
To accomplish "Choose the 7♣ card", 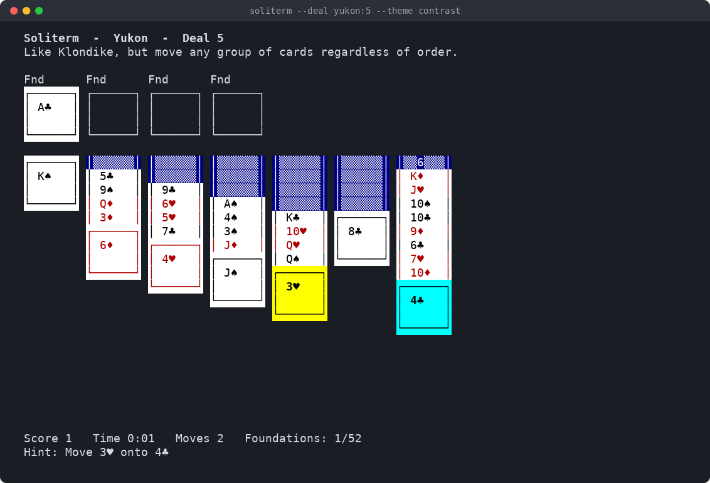I will (x=175, y=231).
